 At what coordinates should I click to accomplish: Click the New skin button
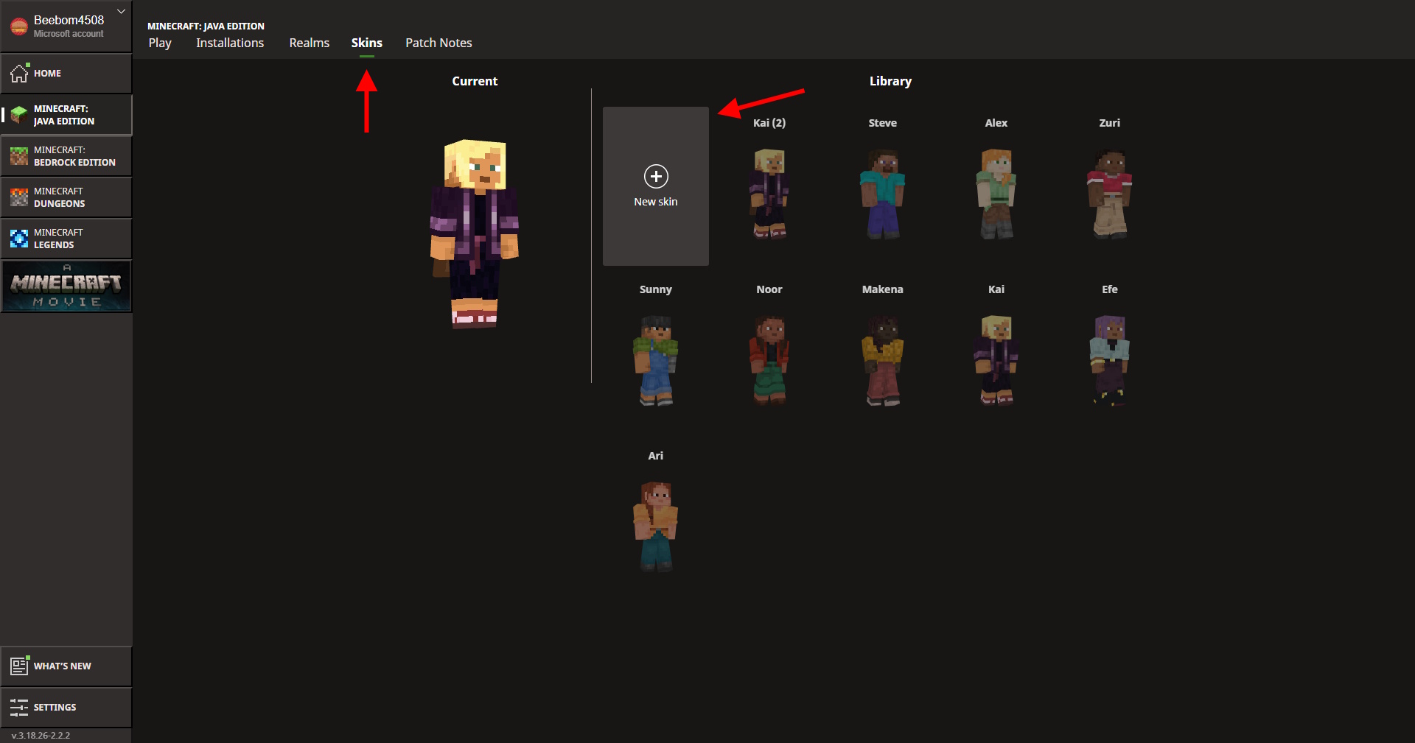click(654, 186)
